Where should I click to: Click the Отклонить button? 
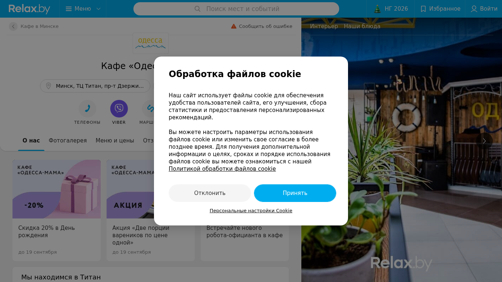[x=210, y=193]
